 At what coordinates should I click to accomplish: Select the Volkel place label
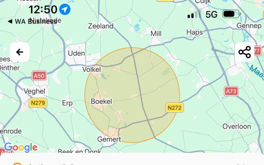(92, 69)
